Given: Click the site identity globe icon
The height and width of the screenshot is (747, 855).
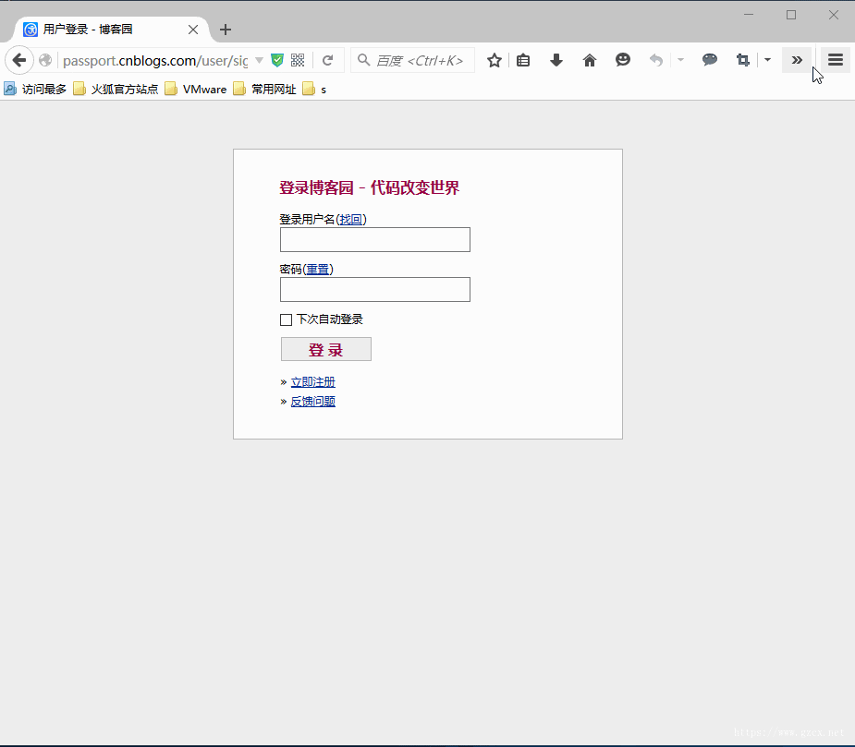Looking at the screenshot, I should click(46, 60).
